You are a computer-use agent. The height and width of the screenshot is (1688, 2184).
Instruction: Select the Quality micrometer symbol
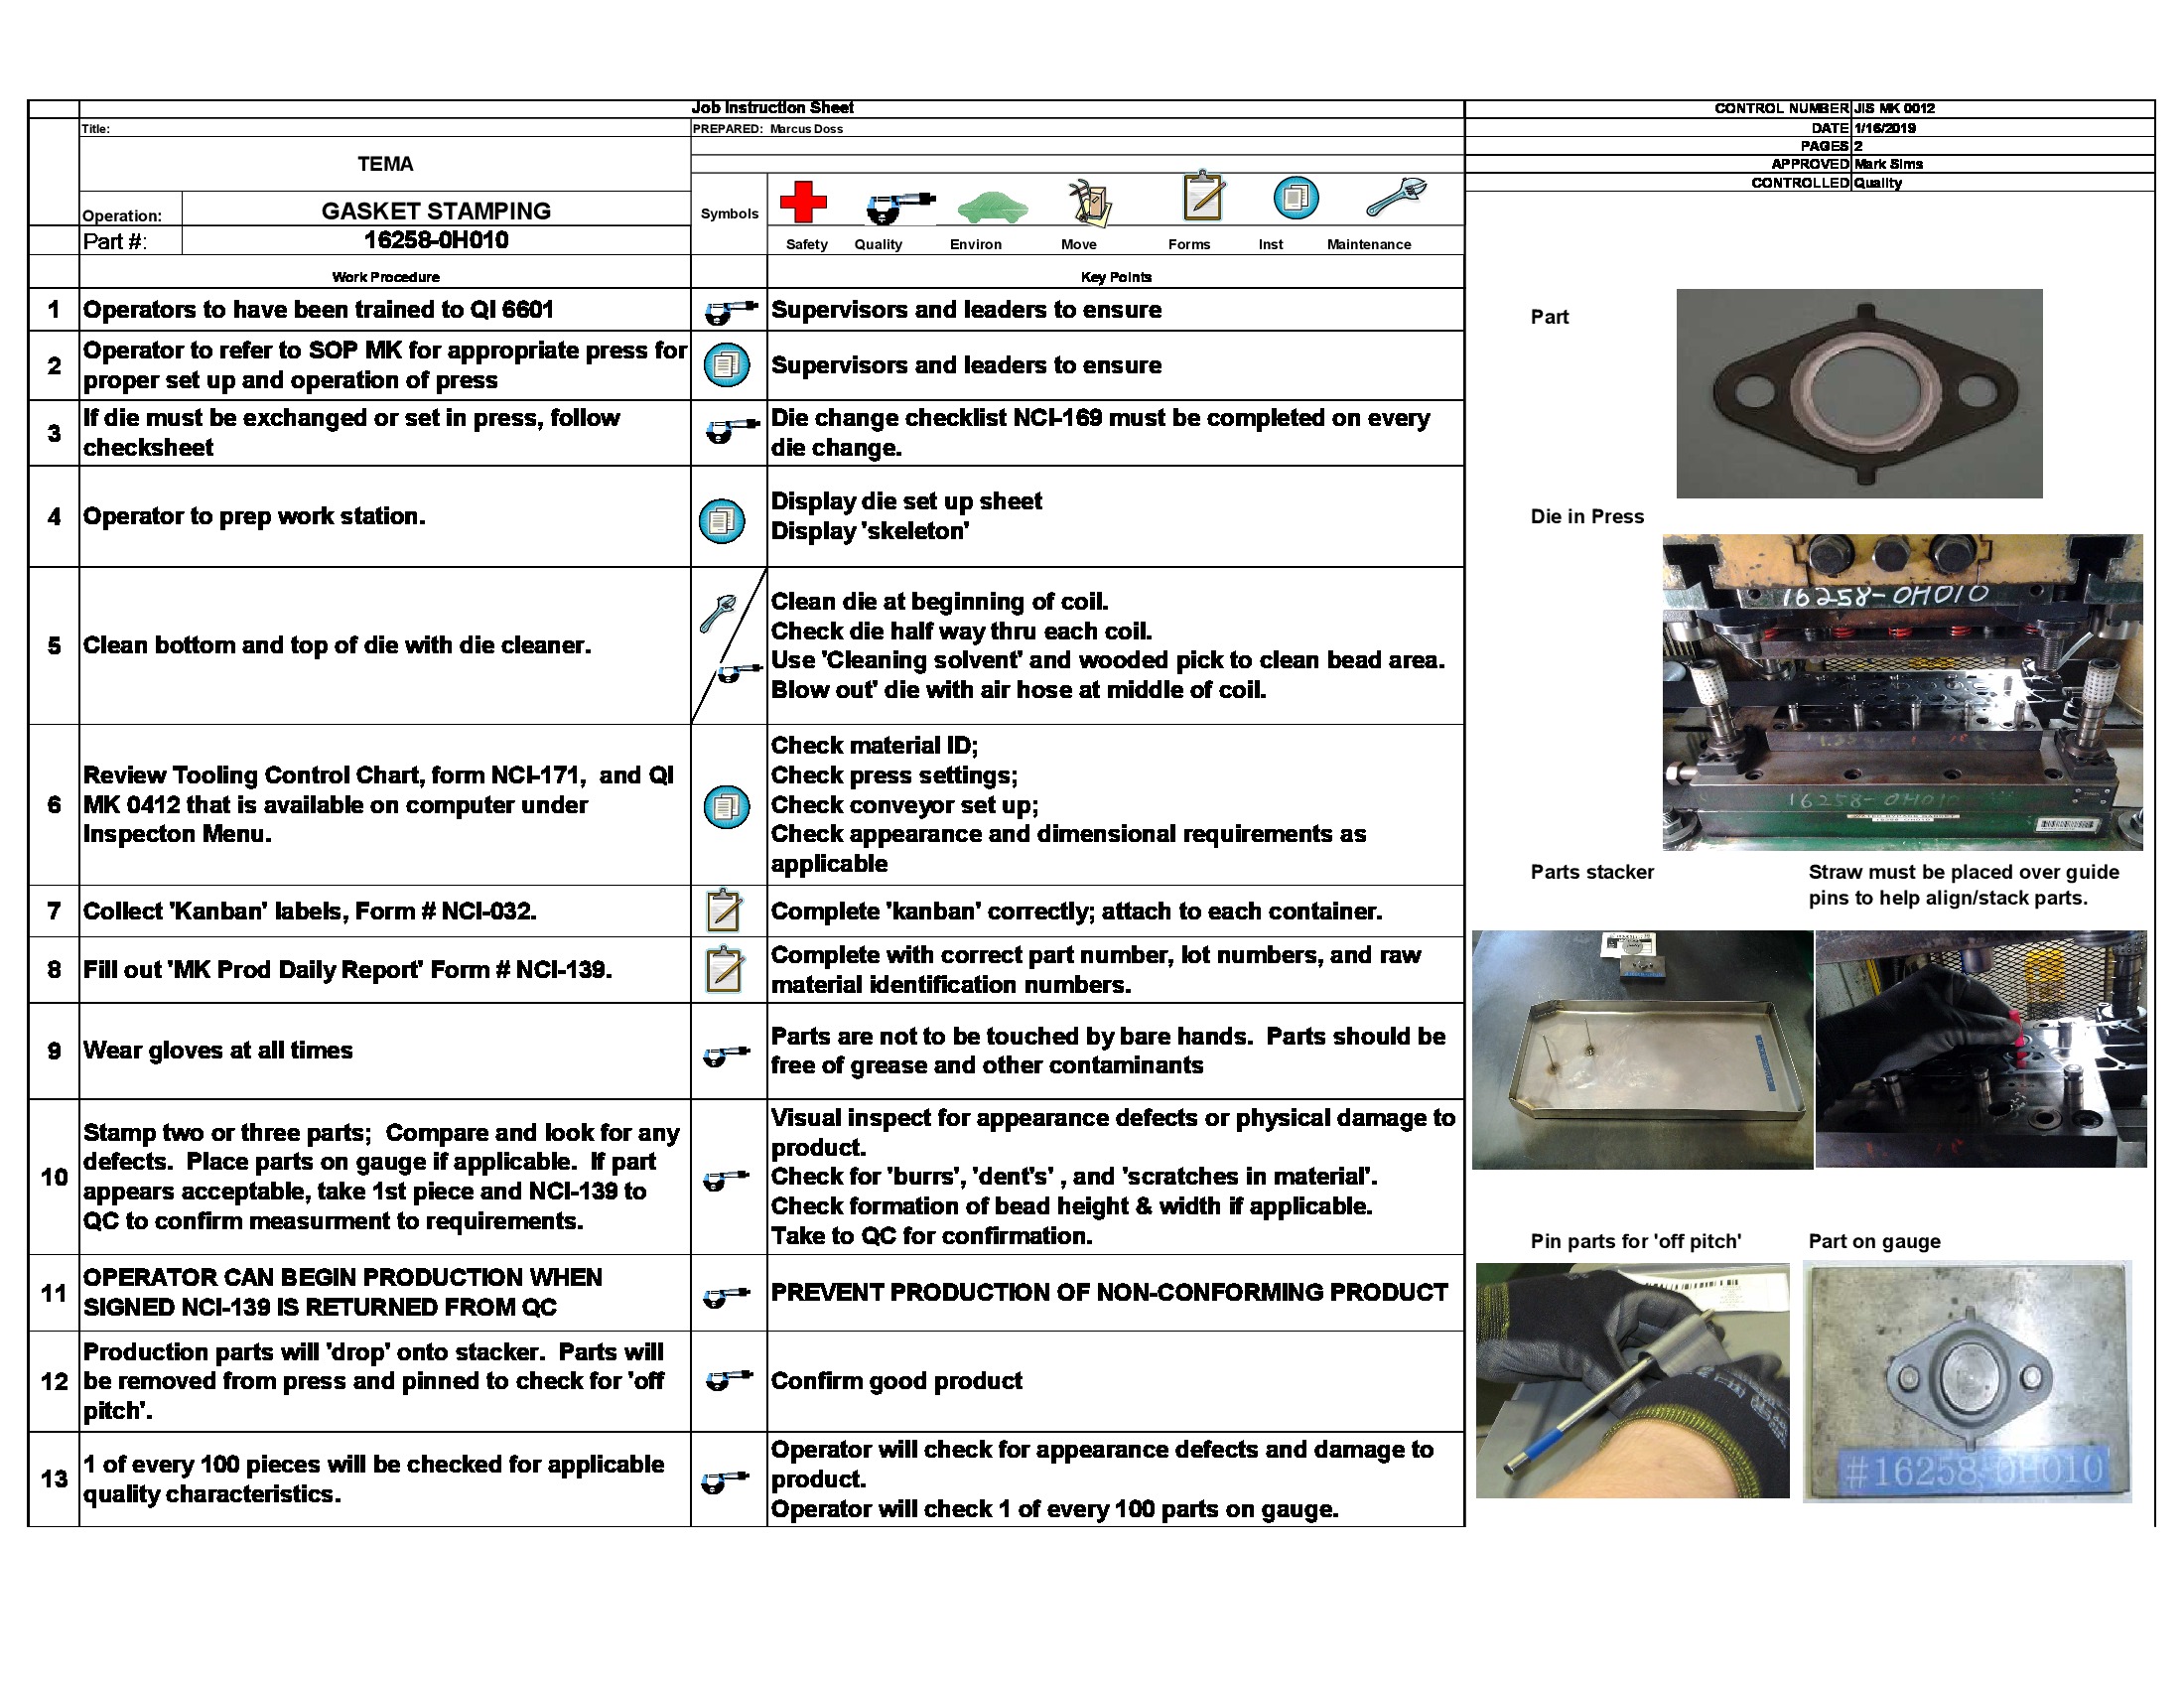901,203
